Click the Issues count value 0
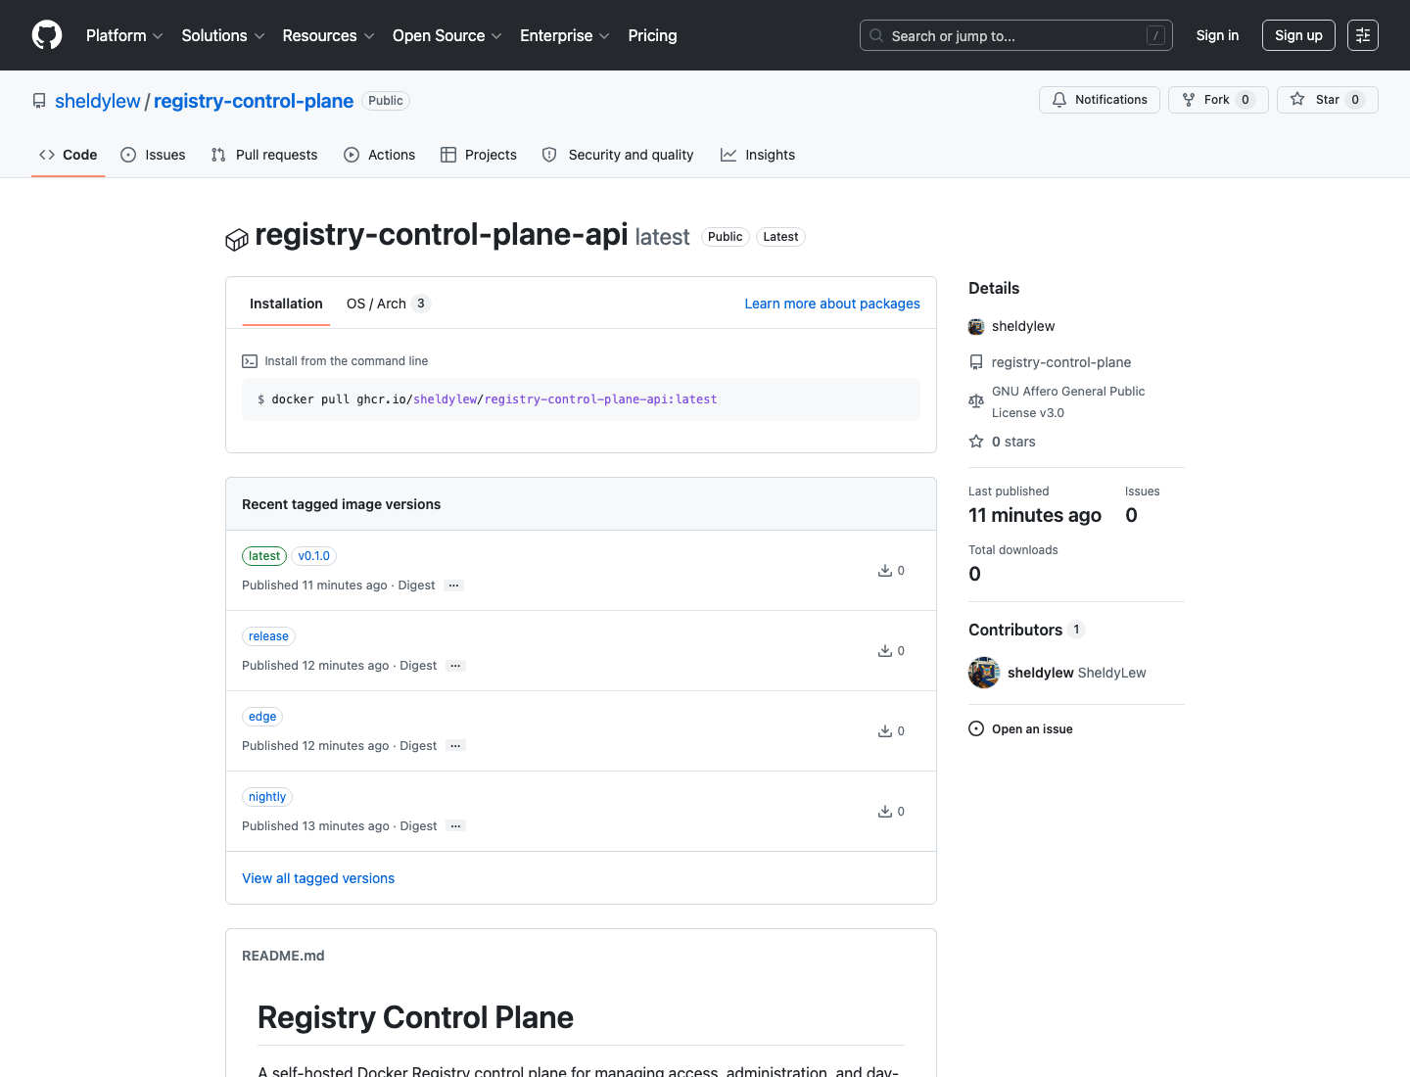The image size is (1410, 1077). click(1131, 515)
